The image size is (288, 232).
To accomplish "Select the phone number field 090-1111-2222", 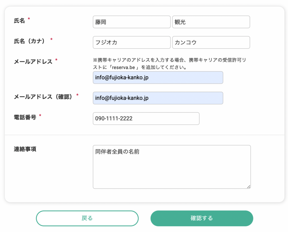I will [x=146, y=119].
